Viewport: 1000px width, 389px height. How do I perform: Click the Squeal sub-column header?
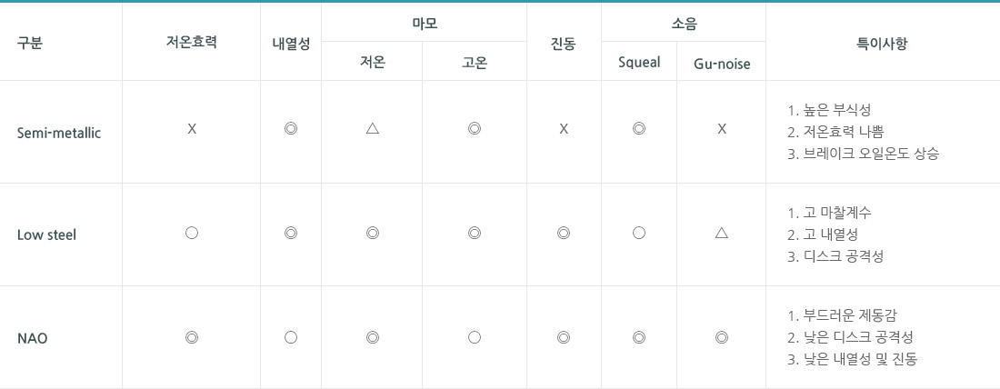pyautogui.click(x=639, y=63)
